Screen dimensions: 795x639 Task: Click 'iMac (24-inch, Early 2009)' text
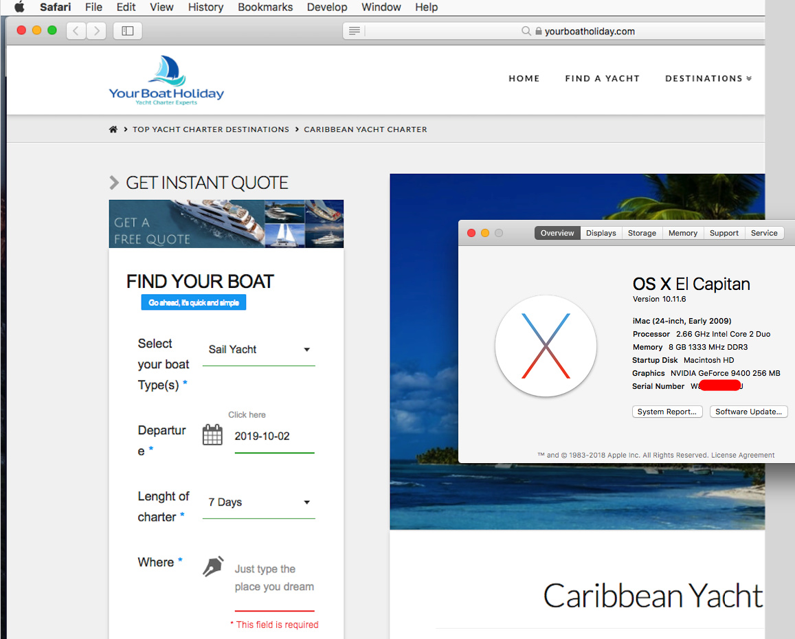pos(682,321)
